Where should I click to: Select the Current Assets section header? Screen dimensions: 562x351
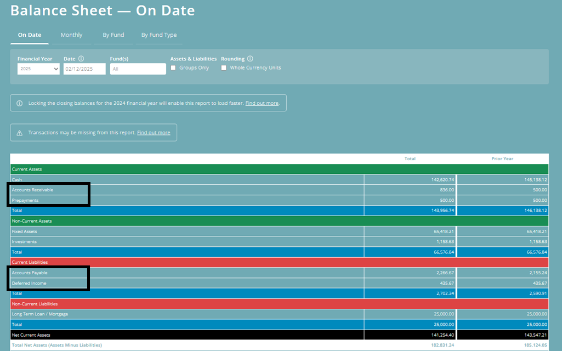pos(279,169)
